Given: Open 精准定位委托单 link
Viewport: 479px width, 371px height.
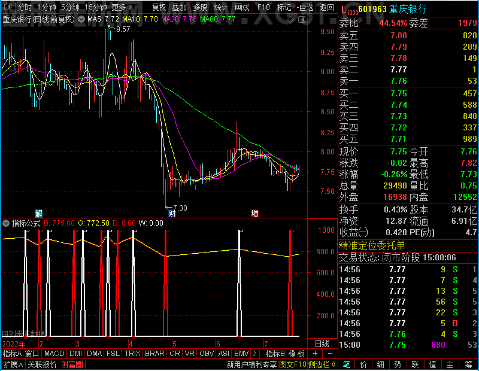Looking at the screenshot, I should coord(372,245).
